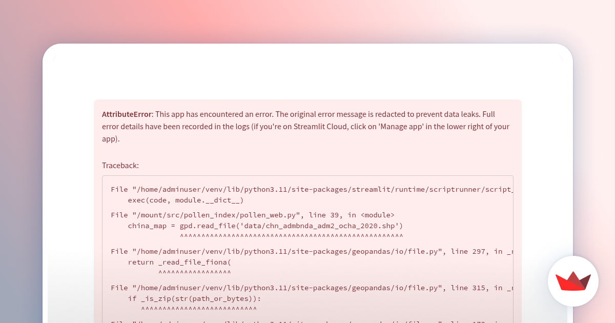615x323 pixels.
Task: Click the china_map = gpd.read_file code line
Action: point(265,226)
